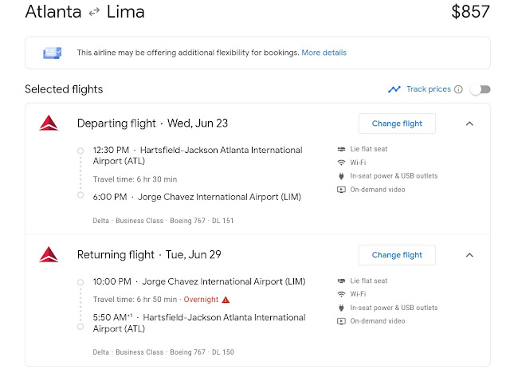Enable the Track prices toggle
Image resolution: width=510 pixels, height=373 pixels.
click(481, 89)
